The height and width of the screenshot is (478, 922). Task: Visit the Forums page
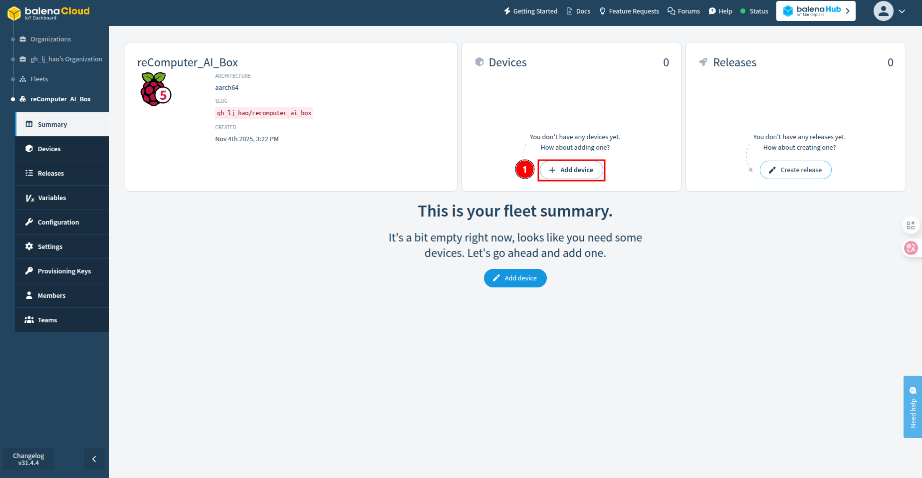click(684, 11)
